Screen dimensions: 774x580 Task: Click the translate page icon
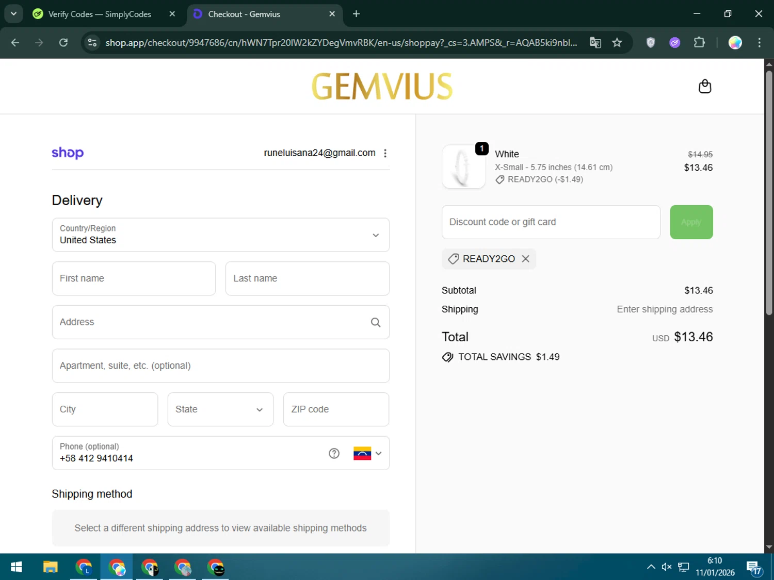[x=595, y=42]
